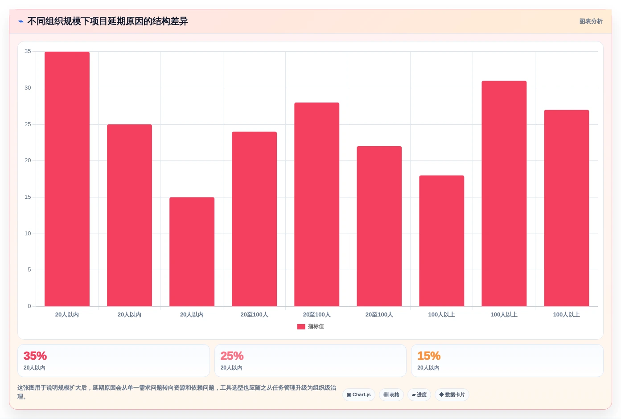621x419 pixels.
Task: Click the 25% stat card
Action: [x=310, y=361]
